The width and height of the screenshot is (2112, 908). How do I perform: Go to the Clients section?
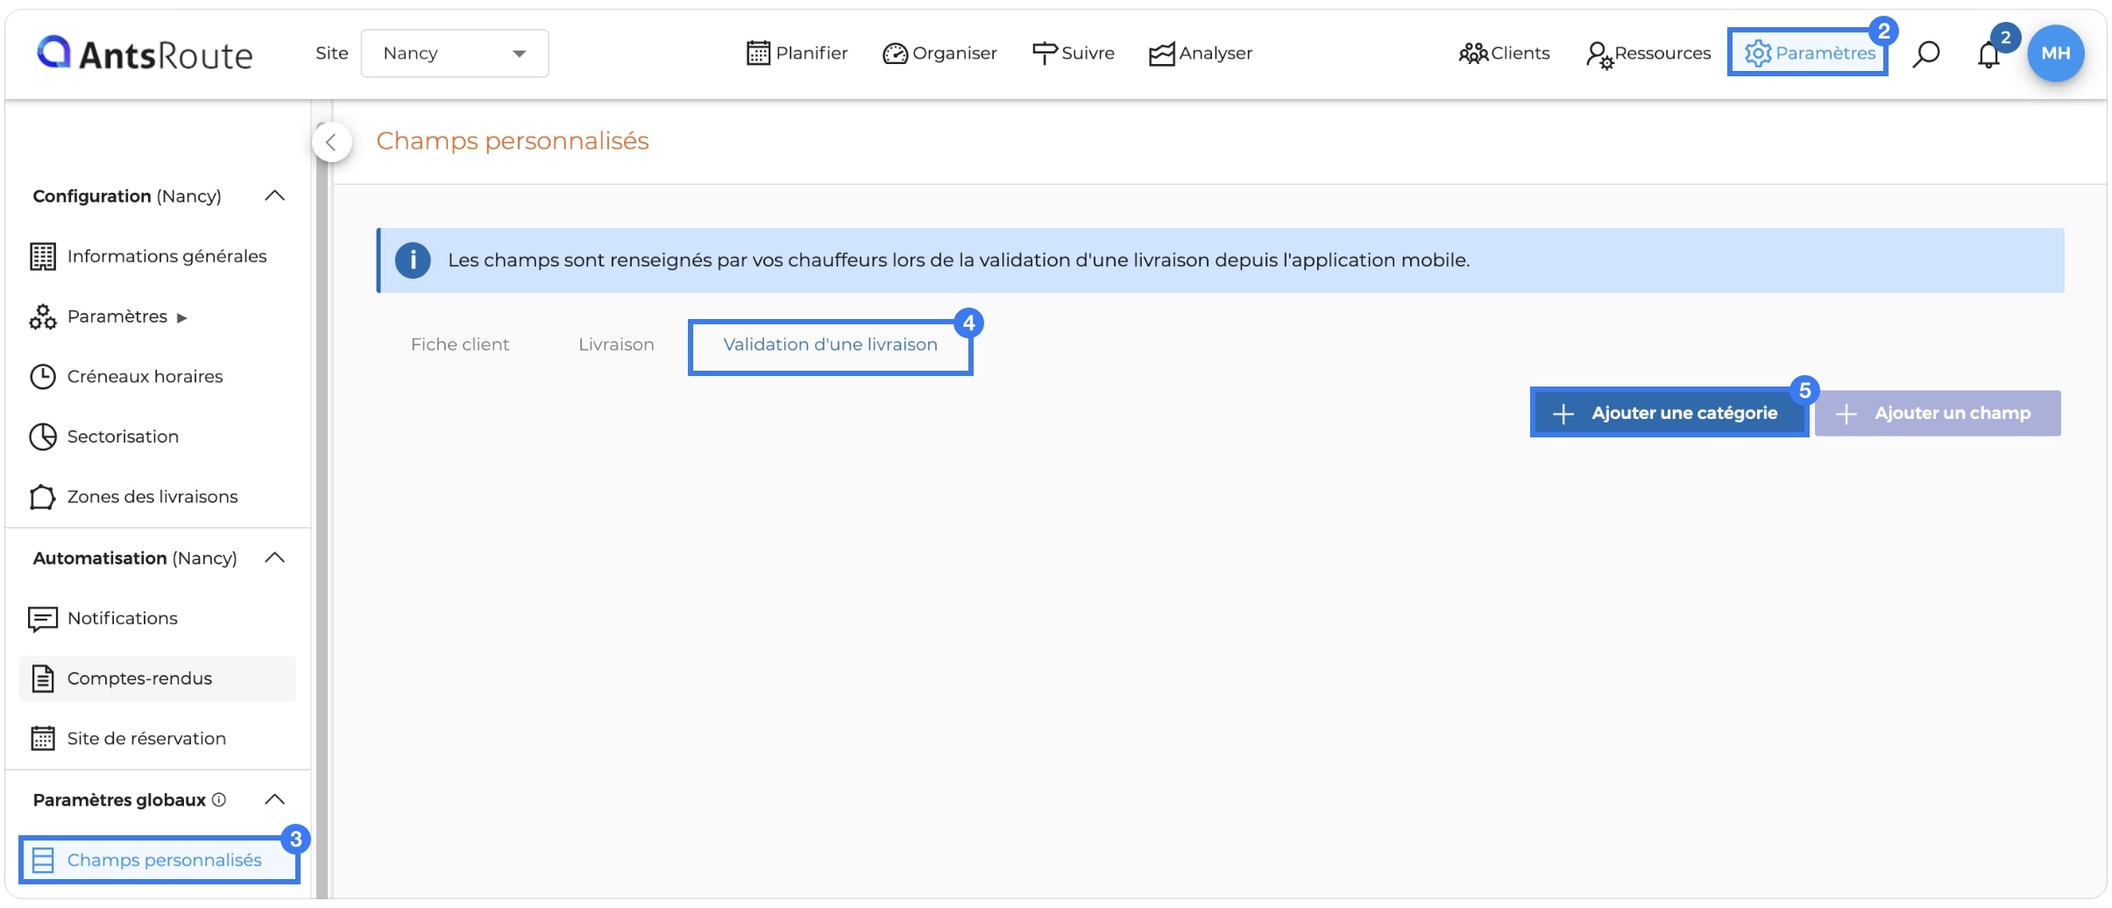point(1504,53)
